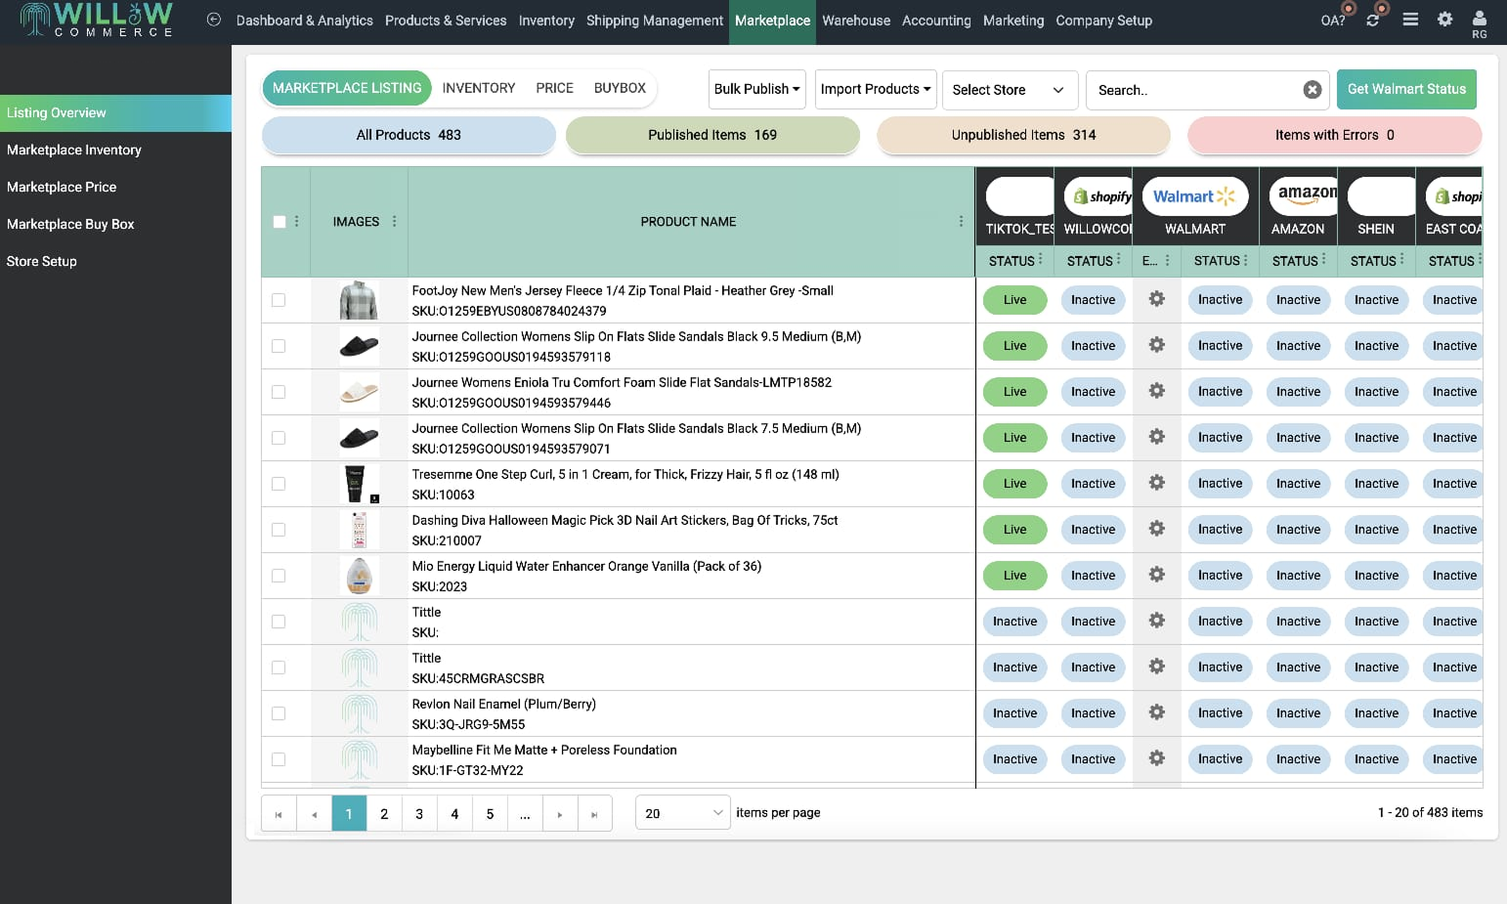Click the refresh sync icon in header

(1373, 20)
